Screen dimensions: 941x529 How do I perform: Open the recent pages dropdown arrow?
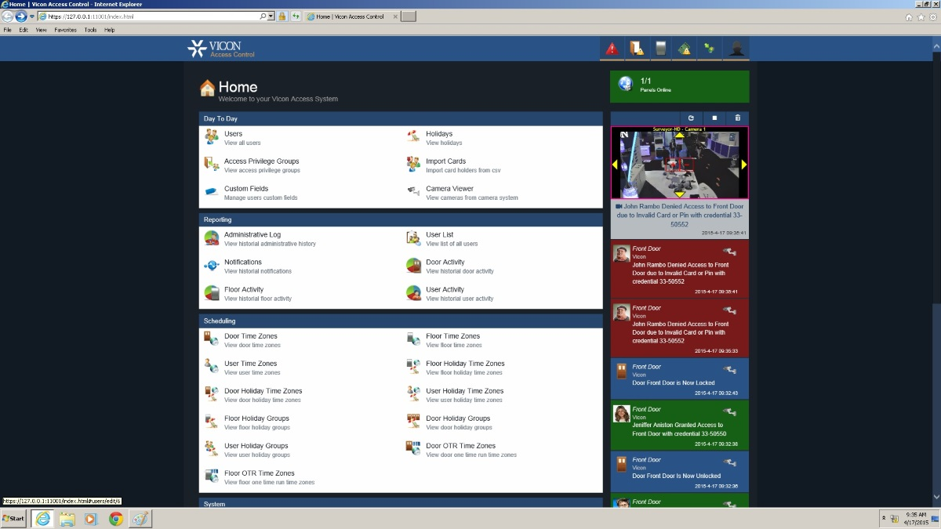[32, 16]
